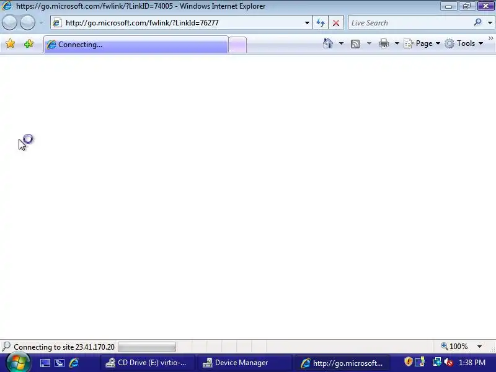
Task: Click the Windows update tray icon
Action: [420, 362]
